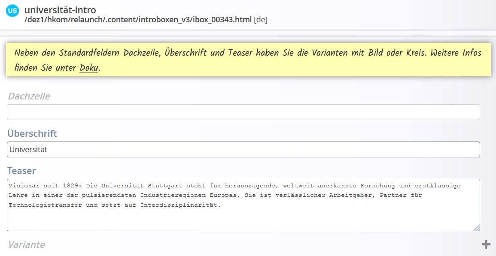Click the Dachzeile field label
The height and width of the screenshot is (256, 496).
click(29, 96)
